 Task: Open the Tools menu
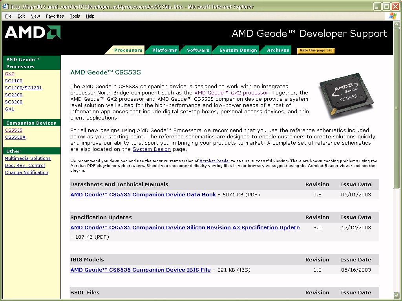point(75,16)
